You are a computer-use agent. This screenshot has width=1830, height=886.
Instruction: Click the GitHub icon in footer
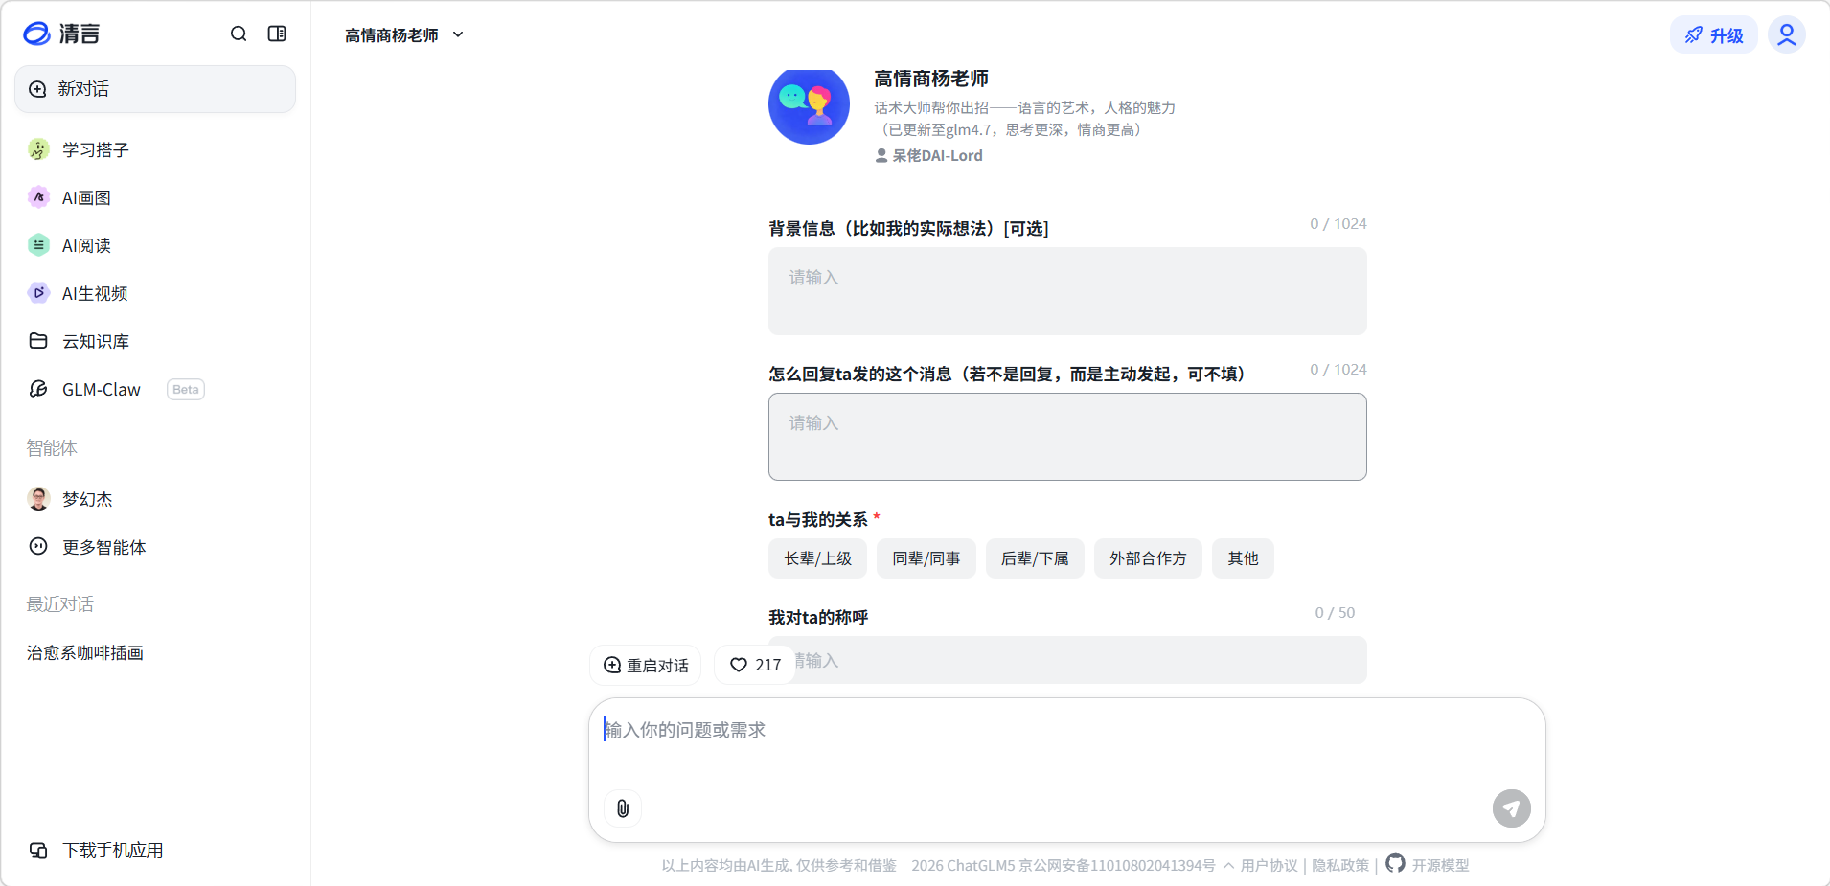(x=1395, y=863)
